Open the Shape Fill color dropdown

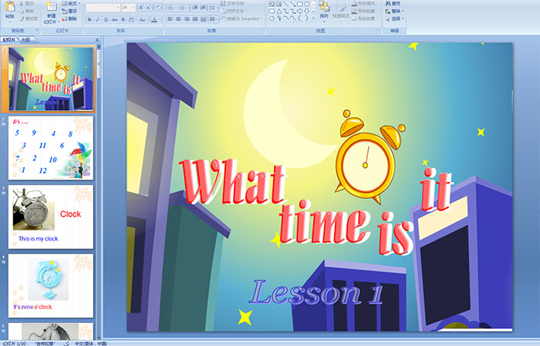tap(365, 3)
